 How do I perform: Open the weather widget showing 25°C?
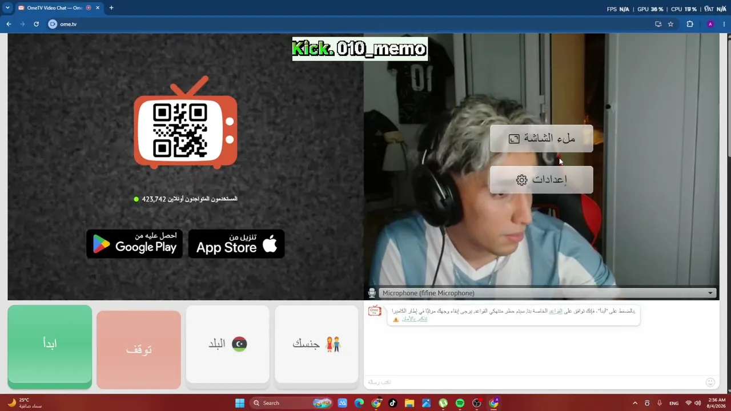24,403
